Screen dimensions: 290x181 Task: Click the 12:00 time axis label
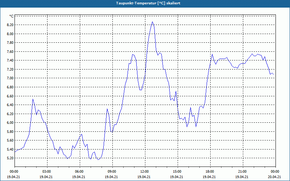pyautogui.click(x=145, y=172)
